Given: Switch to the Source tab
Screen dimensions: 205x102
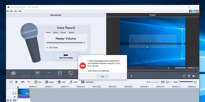Looking at the screenshot, I should (56, 33).
